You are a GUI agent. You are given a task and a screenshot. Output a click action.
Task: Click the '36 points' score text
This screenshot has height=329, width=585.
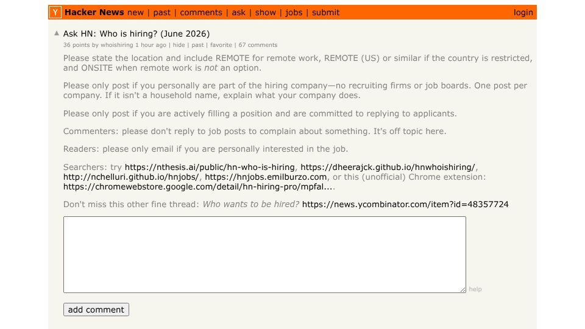coord(77,44)
